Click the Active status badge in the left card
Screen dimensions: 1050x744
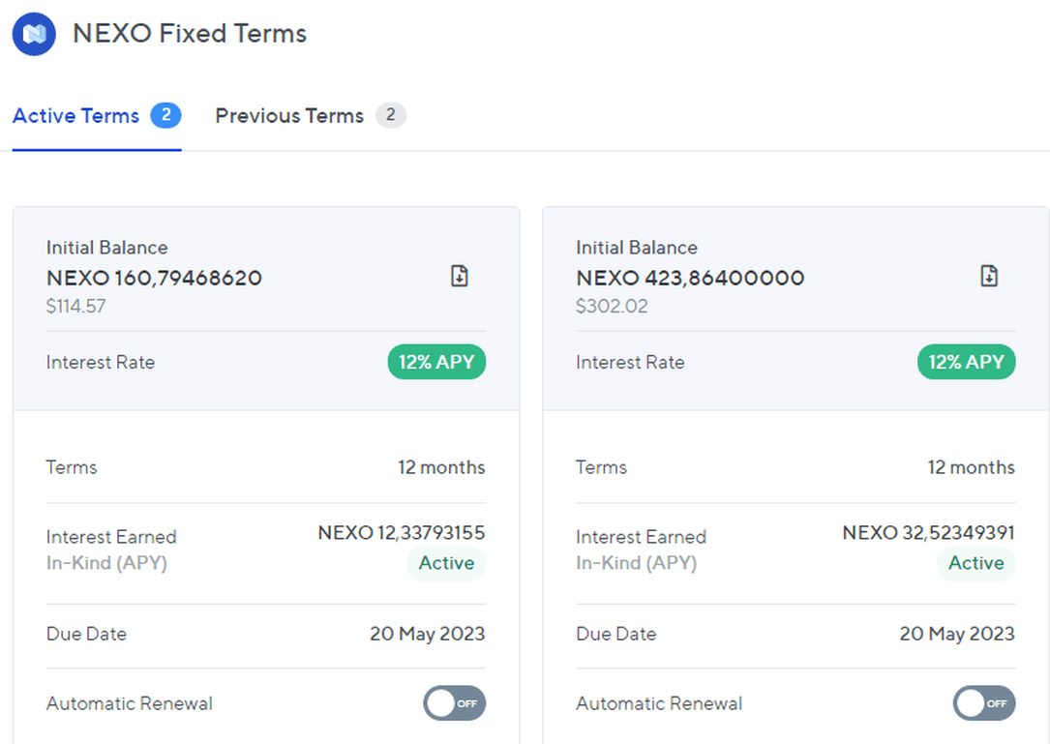446,563
